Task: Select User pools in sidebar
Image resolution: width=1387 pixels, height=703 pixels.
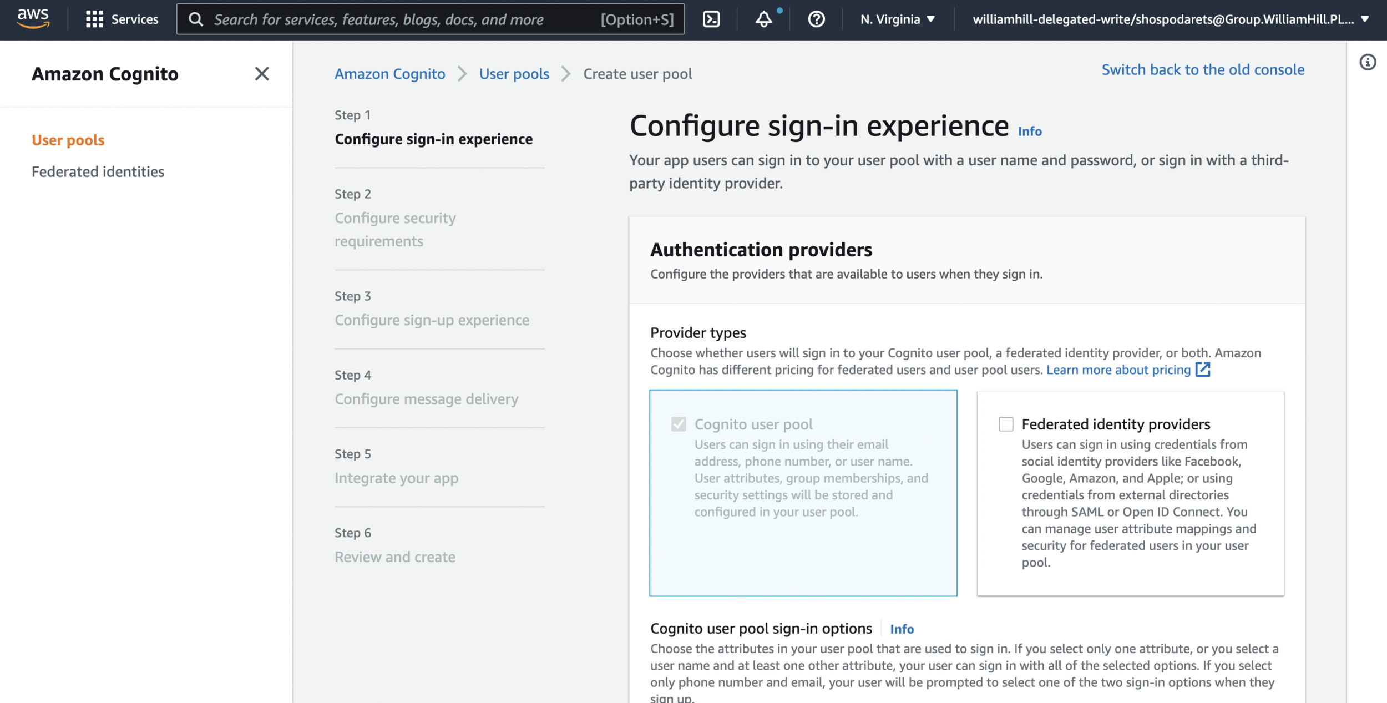Action: pyautogui.click(x=68, y=140)
